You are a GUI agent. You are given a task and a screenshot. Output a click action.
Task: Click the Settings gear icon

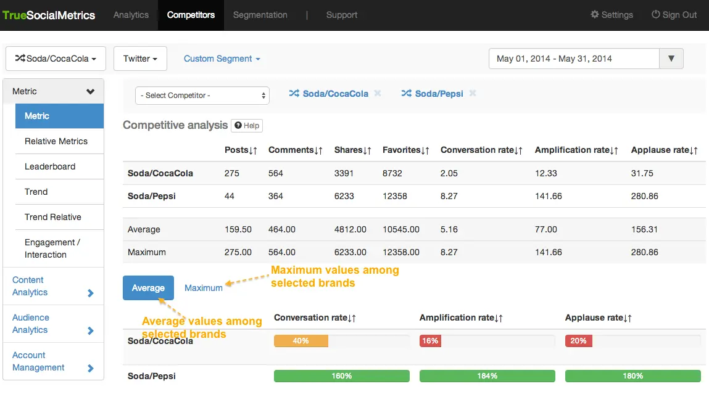click(595, 15)
